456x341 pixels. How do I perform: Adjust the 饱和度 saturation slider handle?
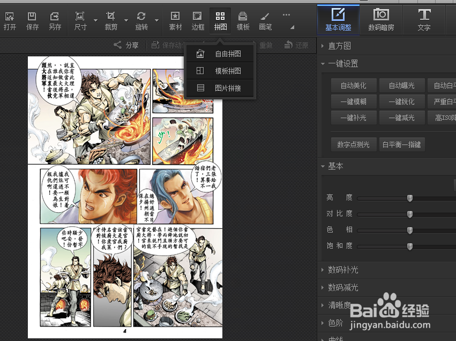[x=410, y=246]
